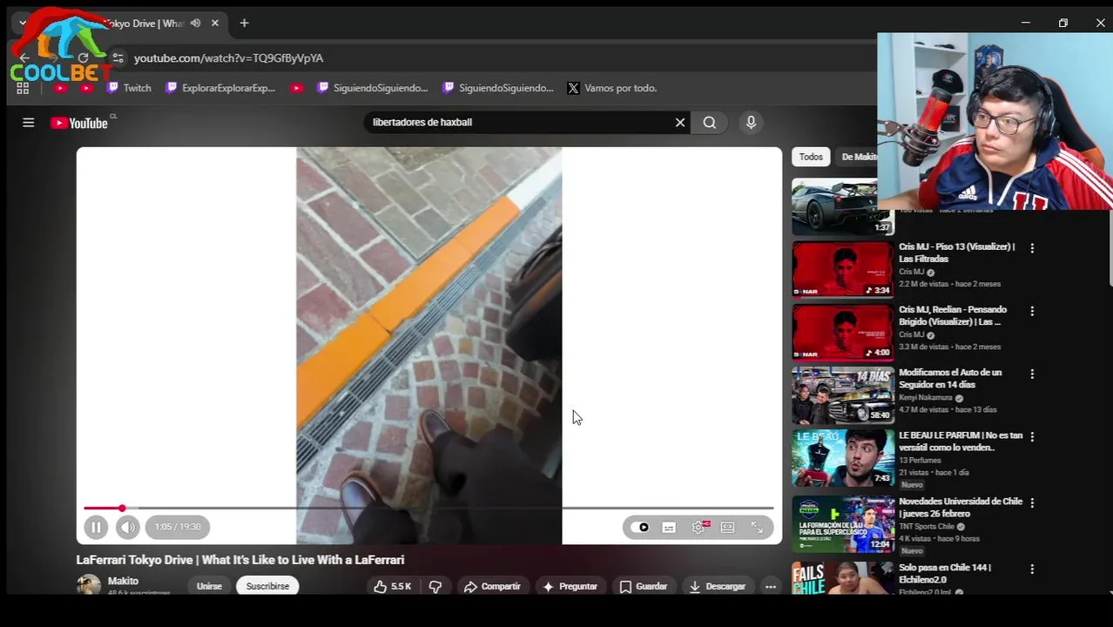Mute the video volume
This screenshot has width=1113, height=627.
(128, 527)
